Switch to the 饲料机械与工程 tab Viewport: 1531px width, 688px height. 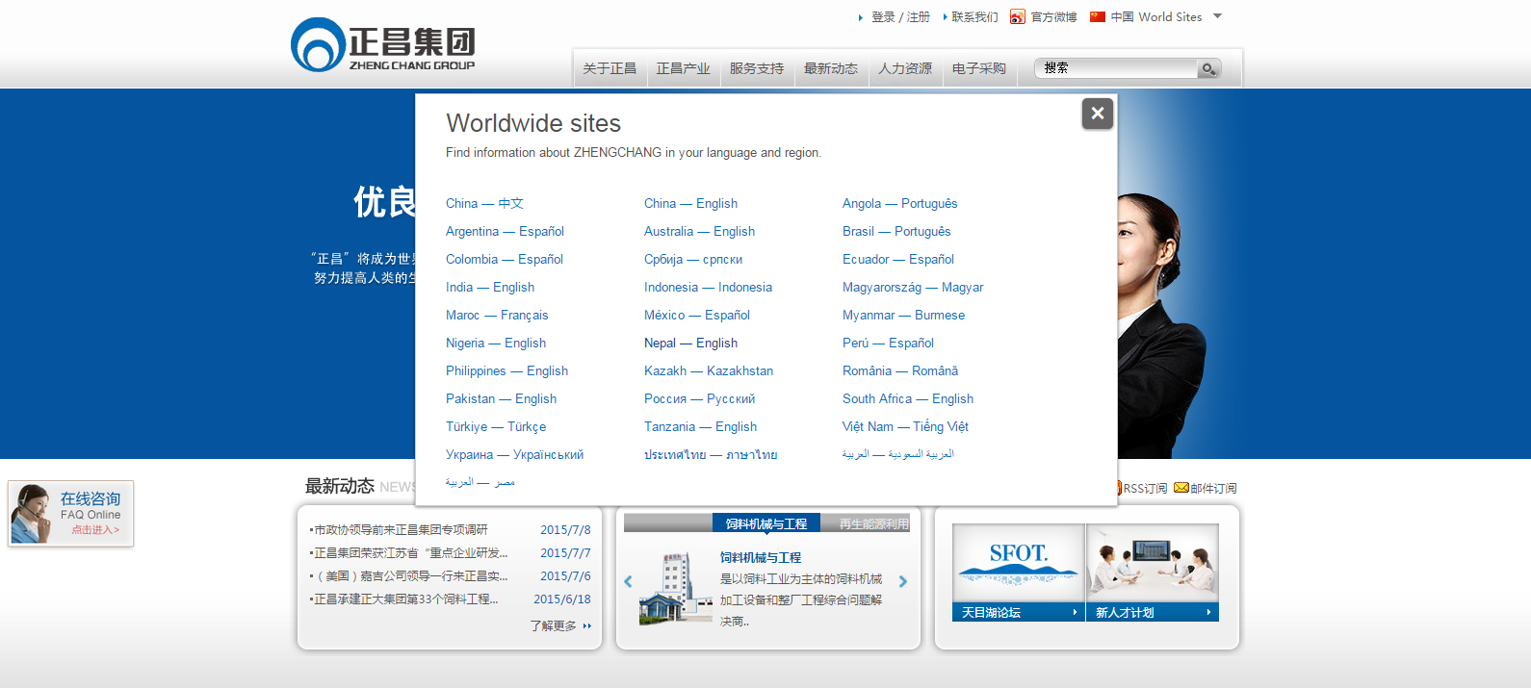(x=766, y=523)
